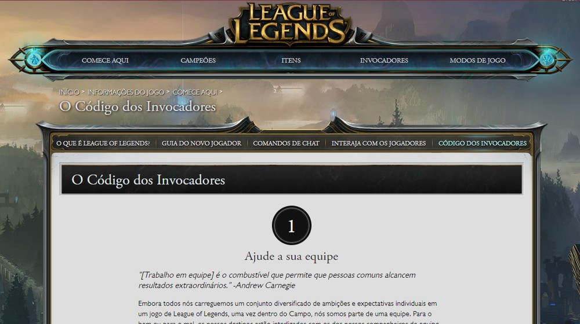
Task: Click the Andrew Carnegie quote text
Action: [277, 280]
